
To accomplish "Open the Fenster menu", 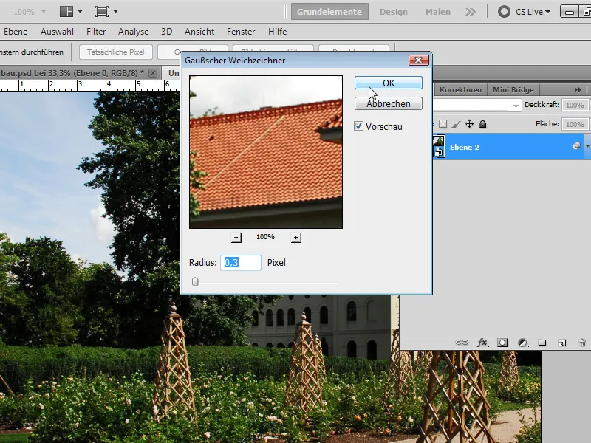I will (x=241, y=32).
